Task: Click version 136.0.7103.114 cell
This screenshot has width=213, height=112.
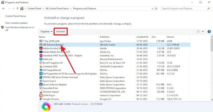Action: point(174,99)
